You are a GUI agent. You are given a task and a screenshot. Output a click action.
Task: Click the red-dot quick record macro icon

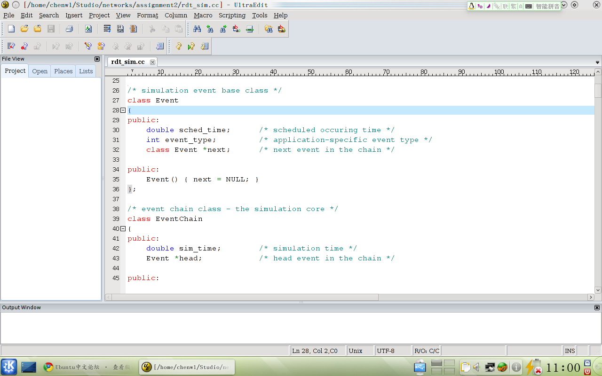[24, 46]
